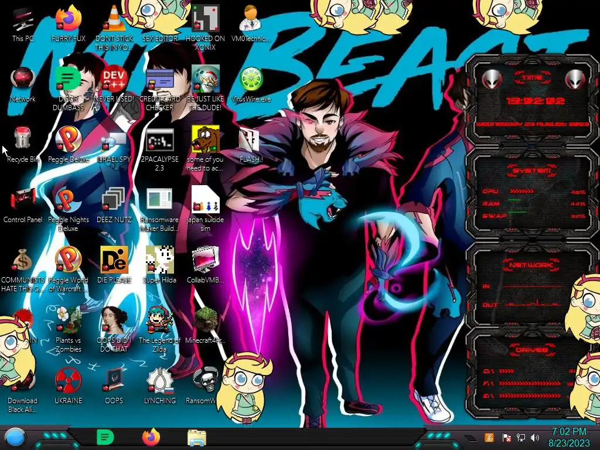The image size is (600, 450).
Task: Open the network tray icon
Action: point(520,438)
